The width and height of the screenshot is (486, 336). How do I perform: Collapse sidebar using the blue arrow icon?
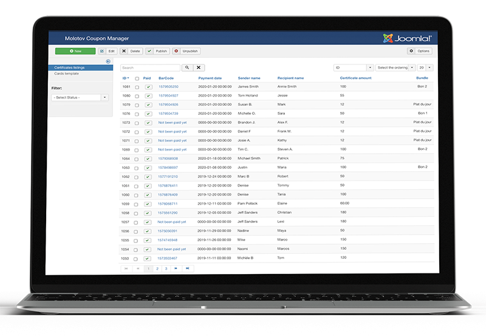108,61
